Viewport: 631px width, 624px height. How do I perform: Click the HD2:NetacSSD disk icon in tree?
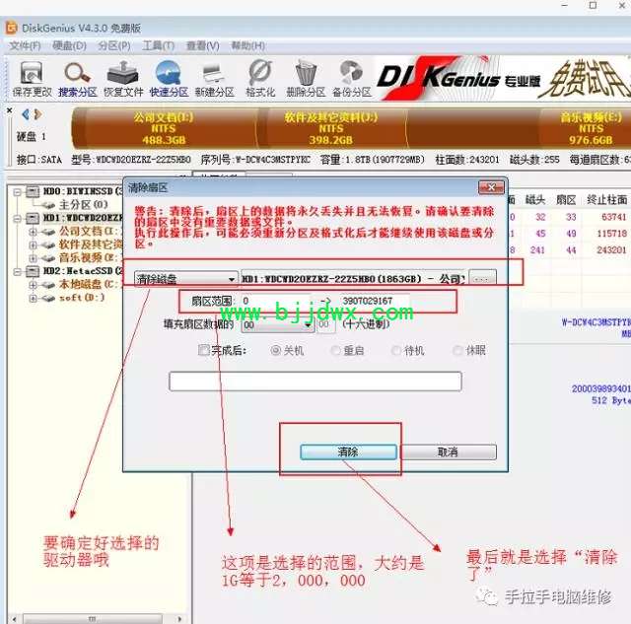pos(33,271)
